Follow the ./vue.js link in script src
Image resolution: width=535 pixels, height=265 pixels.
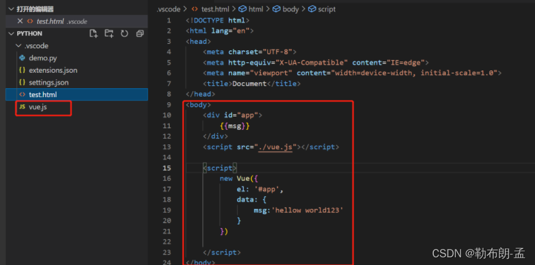275,147
